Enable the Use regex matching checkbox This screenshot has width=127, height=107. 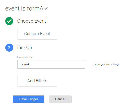click(89, 64)
